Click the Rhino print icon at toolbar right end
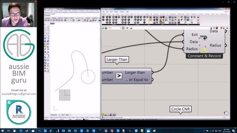Viewport: 237px width, 133px height. click(99, 20)
